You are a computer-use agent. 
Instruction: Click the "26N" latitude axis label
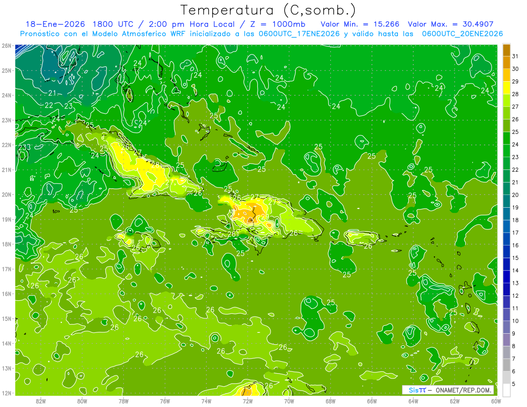[x=6, y=46]
